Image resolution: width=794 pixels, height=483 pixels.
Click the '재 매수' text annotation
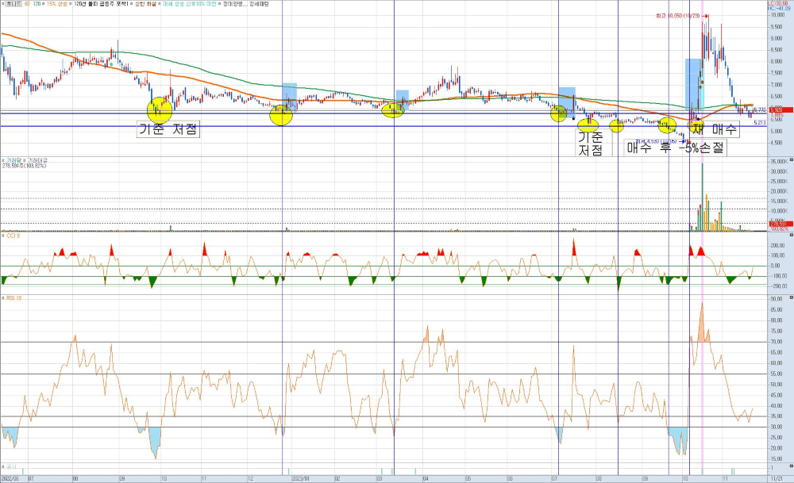click(x=715, y=129)
